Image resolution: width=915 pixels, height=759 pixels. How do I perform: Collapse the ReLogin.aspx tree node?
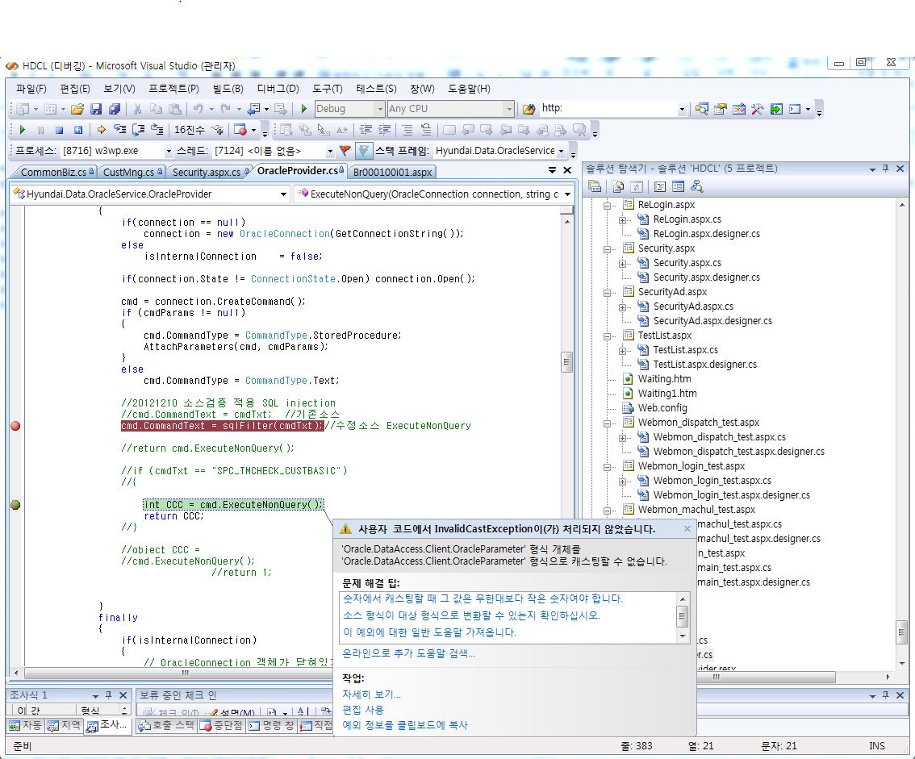(608, 206)
